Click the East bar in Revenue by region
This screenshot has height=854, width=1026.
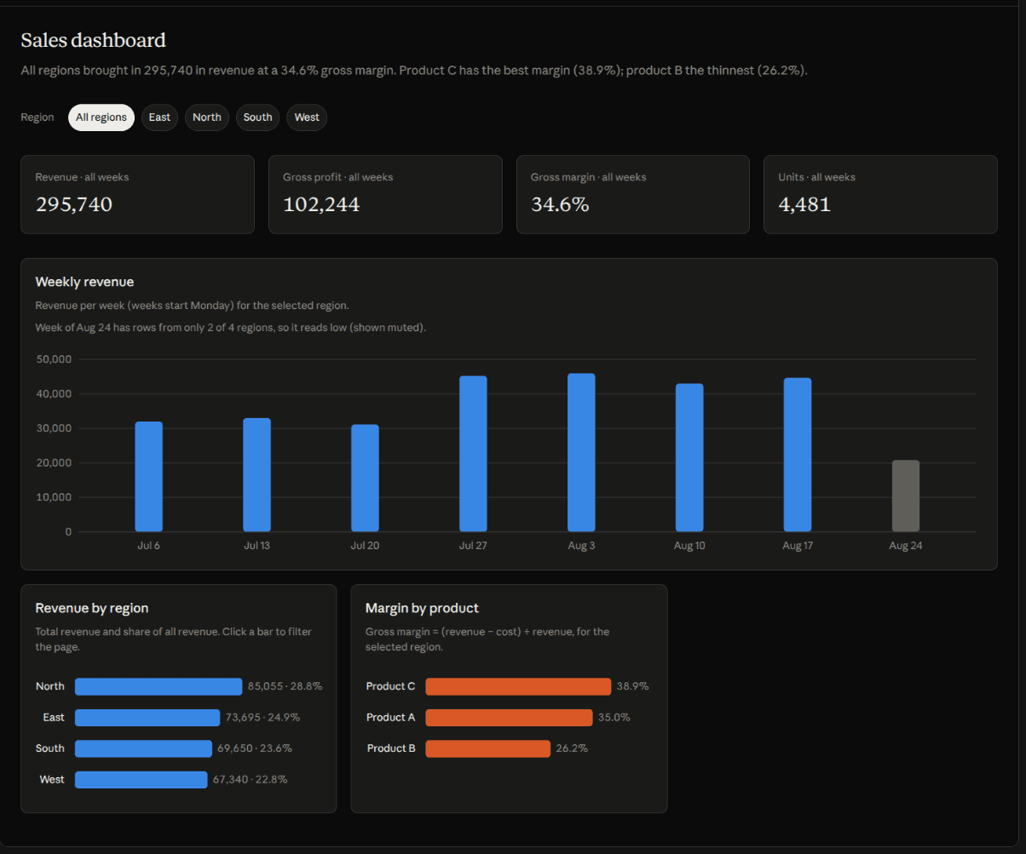click(x=147, y=718)
